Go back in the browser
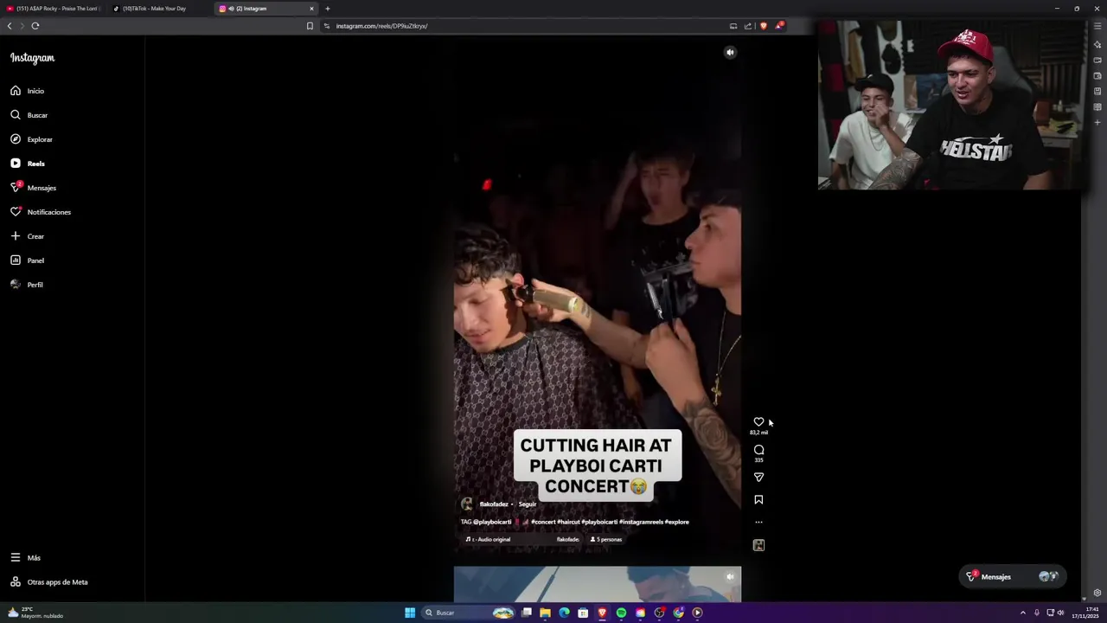This screenshot has width=1107, height=623. click(10, 26)
